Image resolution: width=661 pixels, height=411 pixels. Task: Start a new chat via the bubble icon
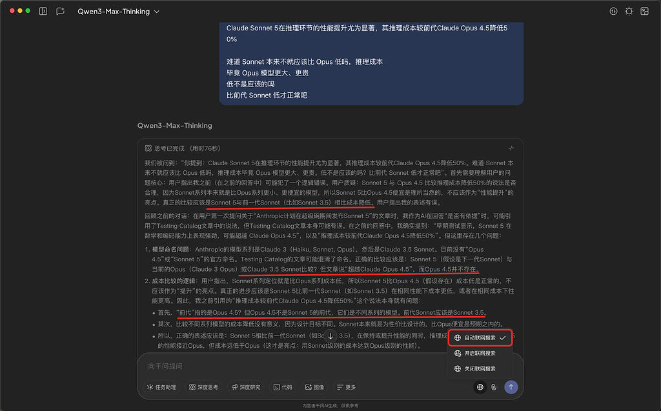pyautogui.click(x=60, y=12)
